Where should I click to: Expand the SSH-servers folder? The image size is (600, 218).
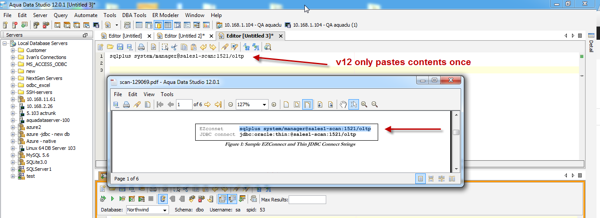[13, 92]
